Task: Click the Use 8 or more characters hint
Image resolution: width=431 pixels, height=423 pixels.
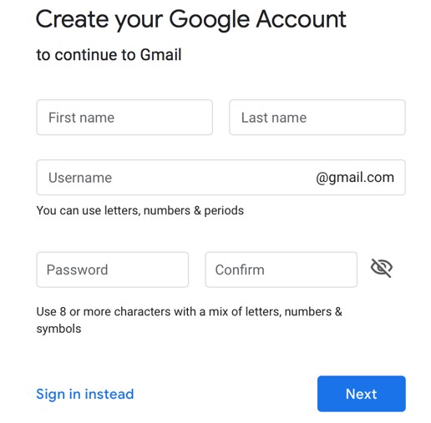Action: point(189,320)
